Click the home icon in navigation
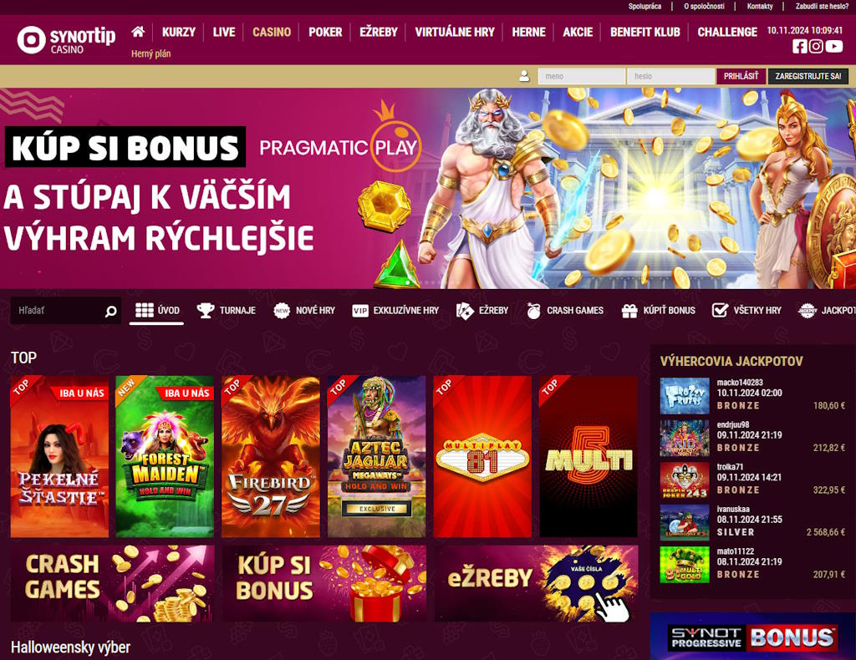 (138, 32)
